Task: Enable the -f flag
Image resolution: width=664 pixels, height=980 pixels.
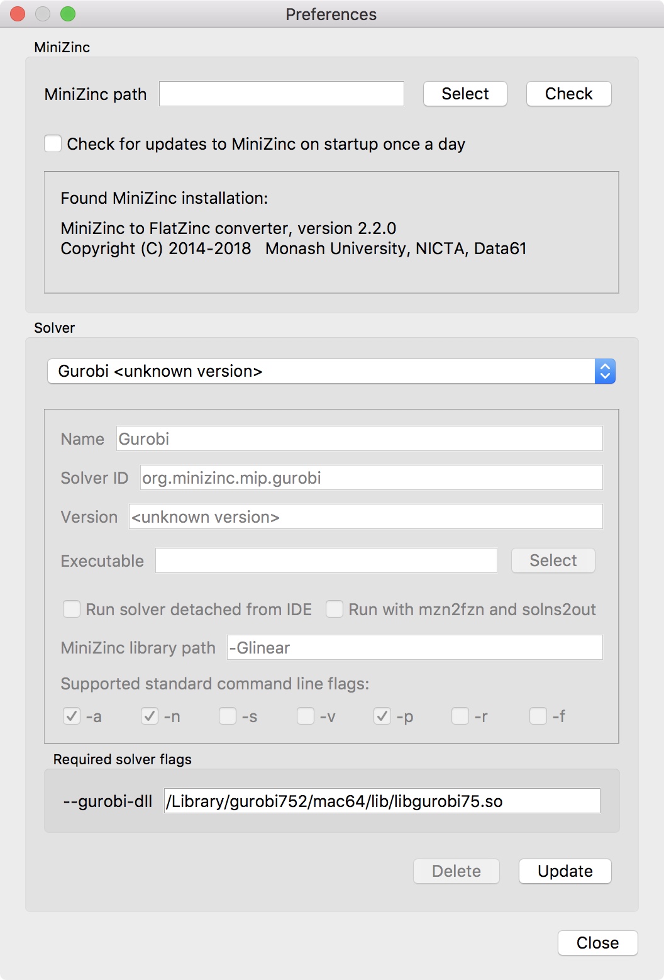Action: pos(537,716)
